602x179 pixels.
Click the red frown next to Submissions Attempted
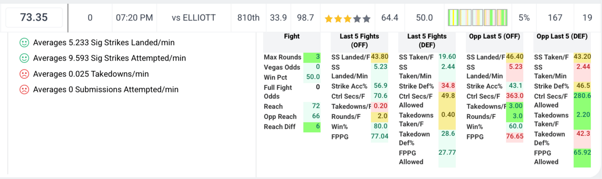click(24, 89)
